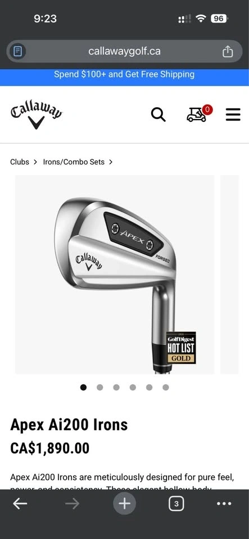Select the last image carousel dot
The width and height of the screenshot is (249, 539).
(x=166, y=387)
